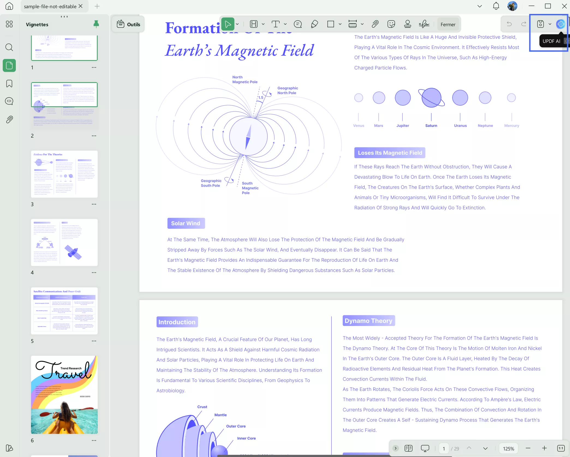Select the pencil drawing tool
The width and height of the screenshot is (570, 457).
coord(314,24)
